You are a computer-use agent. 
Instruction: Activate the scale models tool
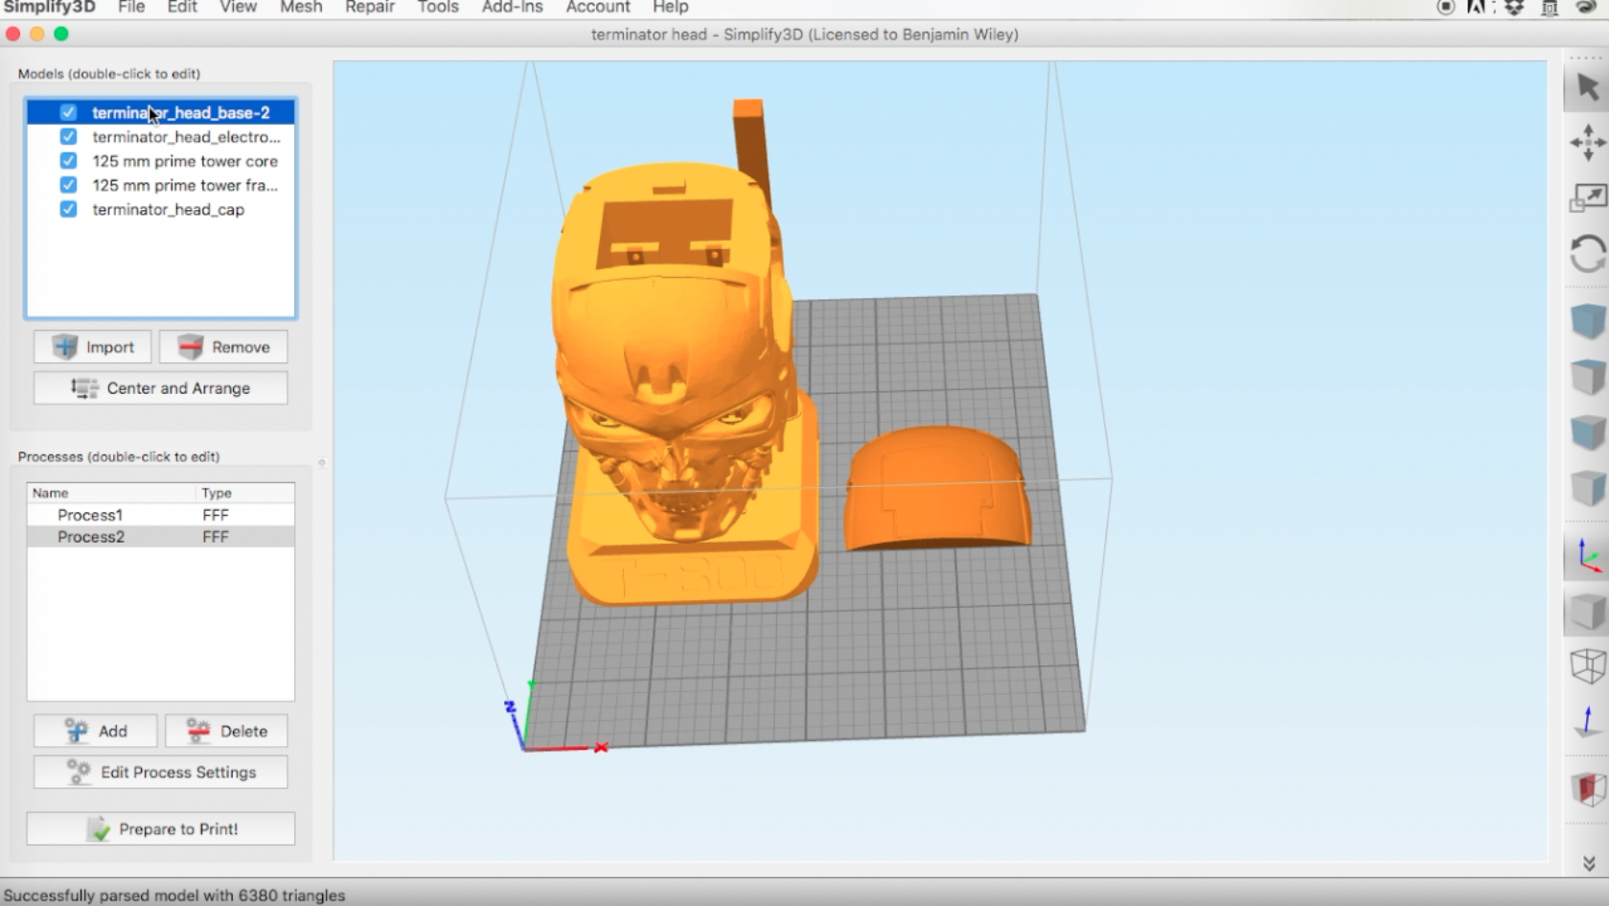coord(1587,198)
